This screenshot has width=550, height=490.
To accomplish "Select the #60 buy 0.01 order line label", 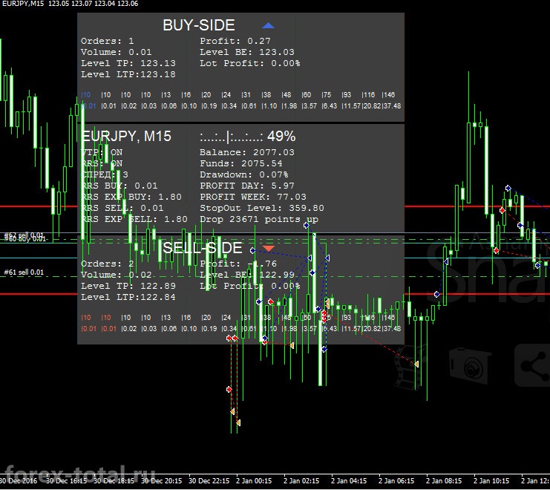I will pyautogui.click(x=25, y=239).
